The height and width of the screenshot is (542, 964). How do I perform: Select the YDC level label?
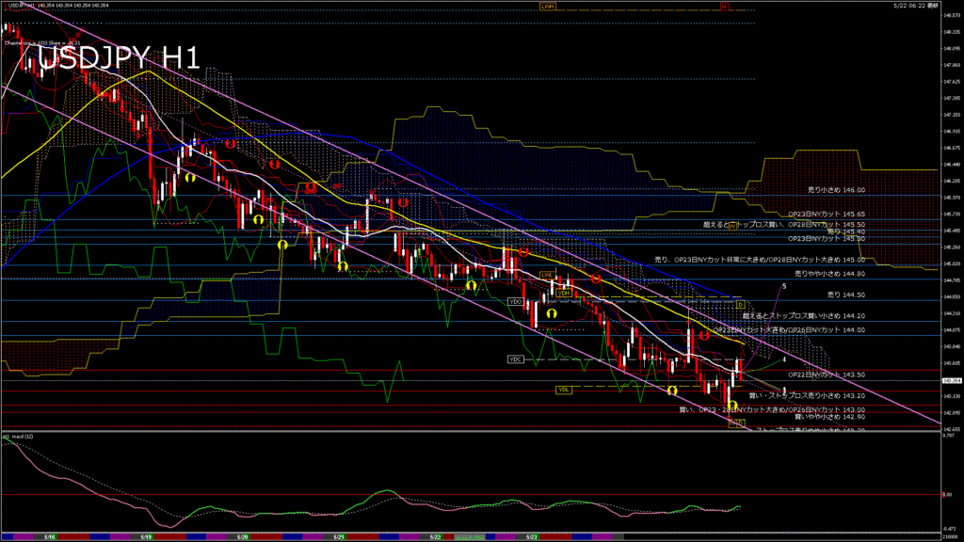(516, 359)
